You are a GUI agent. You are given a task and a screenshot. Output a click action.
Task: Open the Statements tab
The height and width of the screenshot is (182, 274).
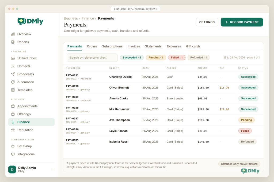coord(153,46)
